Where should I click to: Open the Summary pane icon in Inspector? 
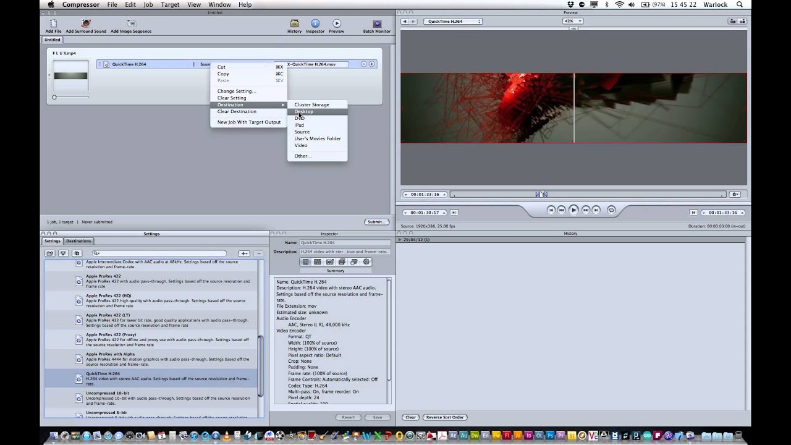pos(305,262)
